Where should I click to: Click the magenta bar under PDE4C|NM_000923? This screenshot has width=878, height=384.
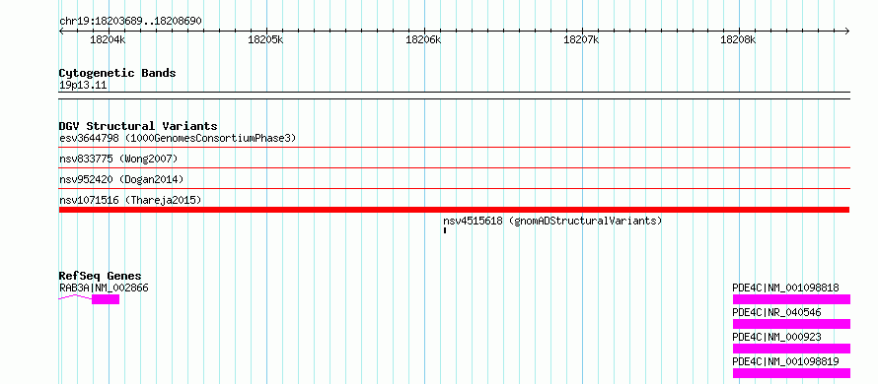pyautogui.click(x=791, y=349)
